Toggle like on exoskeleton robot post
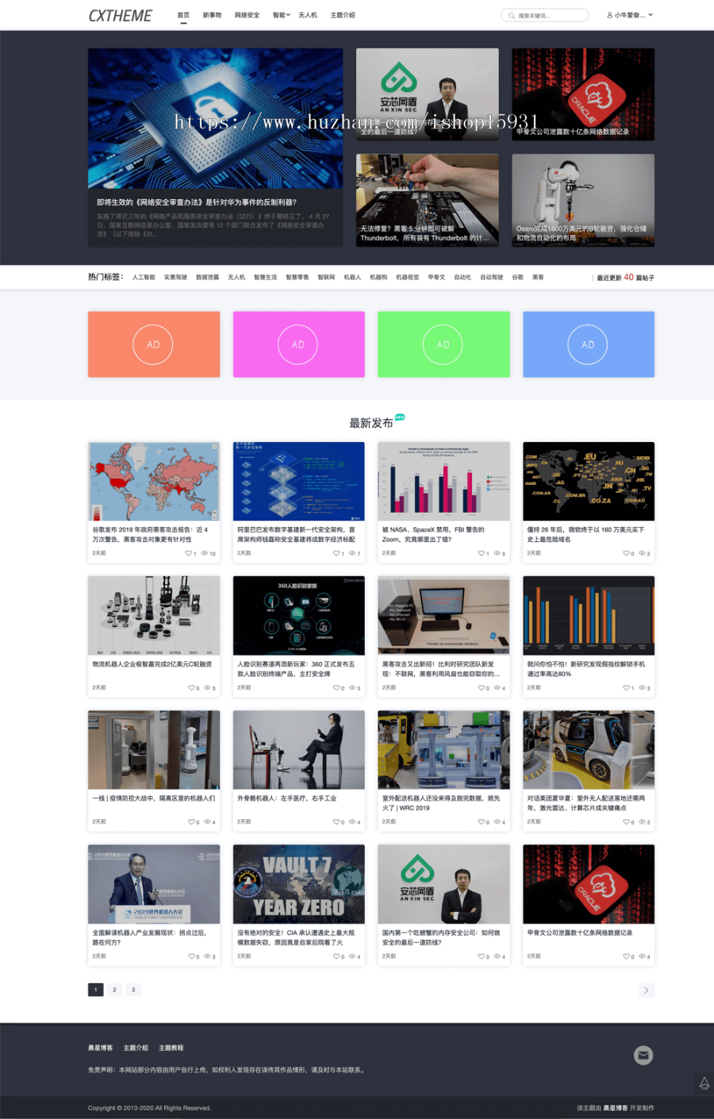 (x=336, y=822)
